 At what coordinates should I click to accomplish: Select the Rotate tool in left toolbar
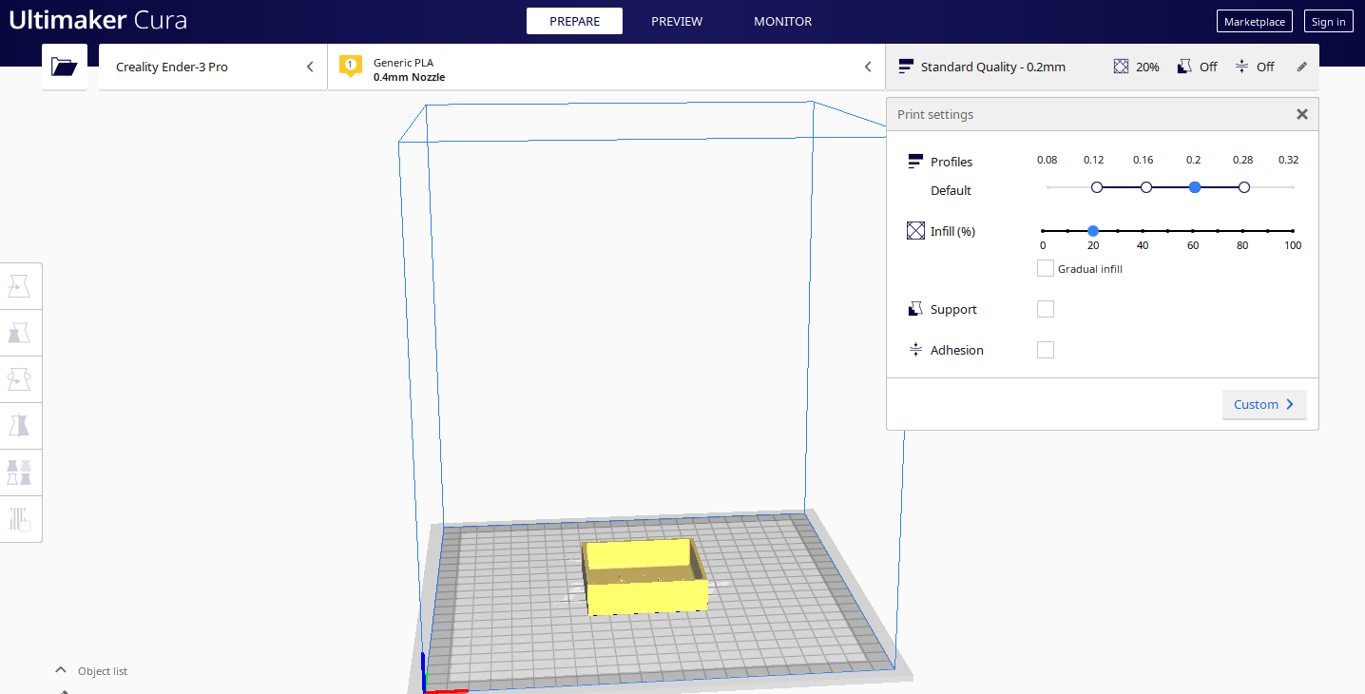pyautogui.click(x=20, y=379)
